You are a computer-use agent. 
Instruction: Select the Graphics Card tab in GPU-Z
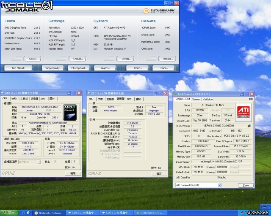pos(183,99)
